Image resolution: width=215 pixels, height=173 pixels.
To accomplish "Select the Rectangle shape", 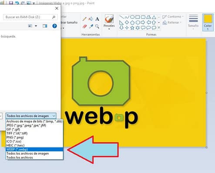I will pyautogui.click(x=138, y=17).
